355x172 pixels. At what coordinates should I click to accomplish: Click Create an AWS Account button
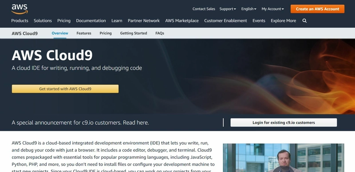point(317,9)
